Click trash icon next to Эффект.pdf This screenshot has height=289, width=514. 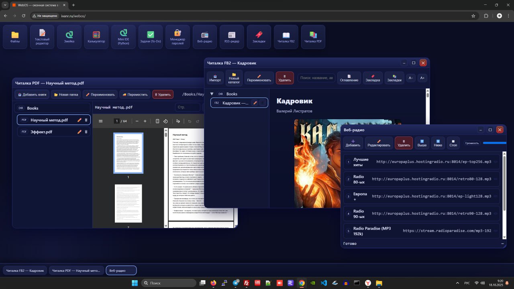[x=86, y=132]
